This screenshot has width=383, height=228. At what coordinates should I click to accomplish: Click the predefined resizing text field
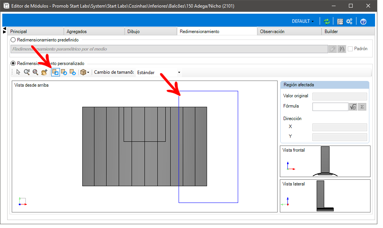[169, 49]
